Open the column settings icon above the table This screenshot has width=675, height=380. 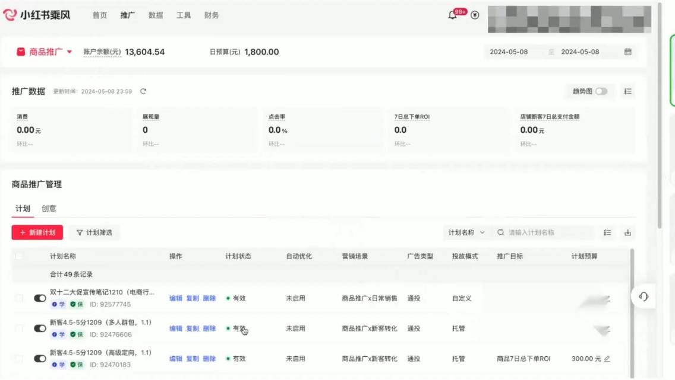[607, 232]
